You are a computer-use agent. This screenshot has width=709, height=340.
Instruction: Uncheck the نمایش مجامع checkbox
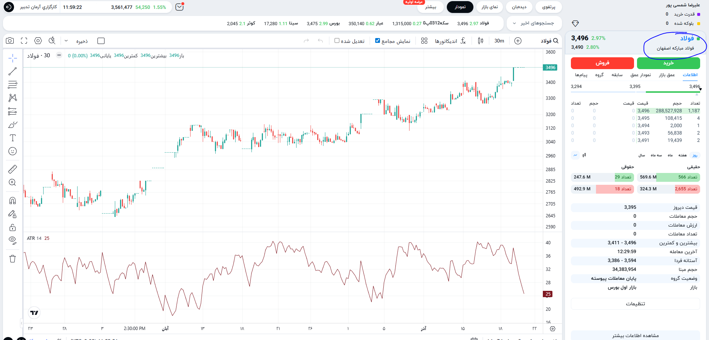[x=377, y=41]
